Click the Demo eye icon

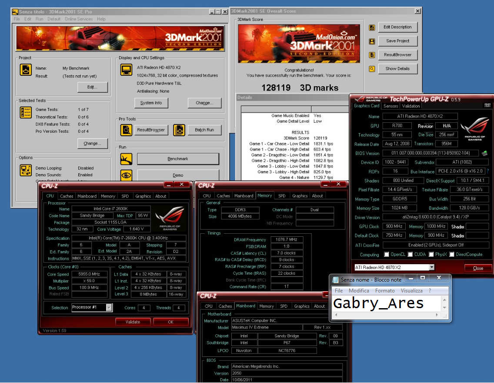coord(127,175)
